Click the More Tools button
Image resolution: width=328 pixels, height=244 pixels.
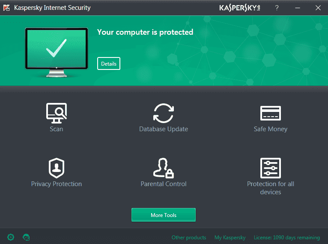tap(164, 215)
